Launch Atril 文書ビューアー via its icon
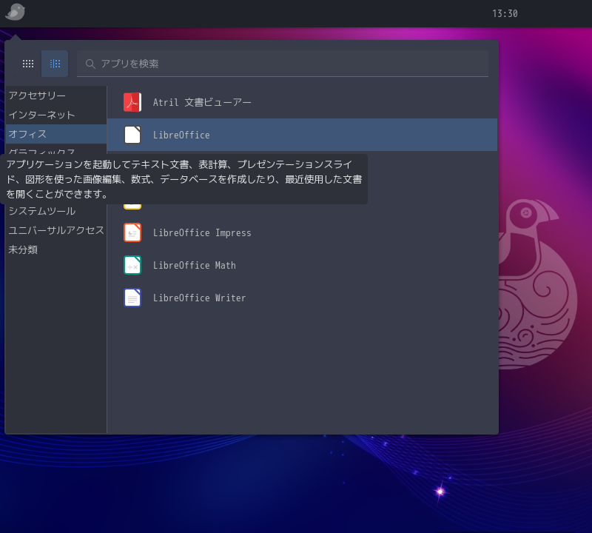The width and height of the screenshot is (592, 533). pos(132,102)
